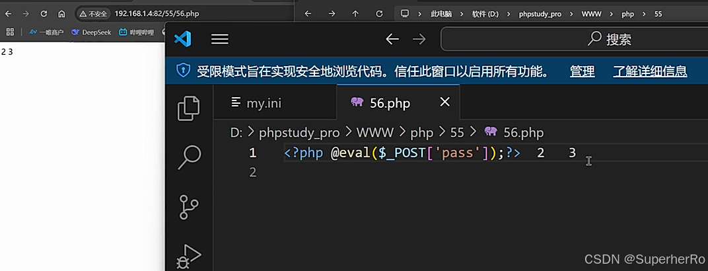Switch to the my.ini editor tab

pyautogui.click(x=275, y=103)
